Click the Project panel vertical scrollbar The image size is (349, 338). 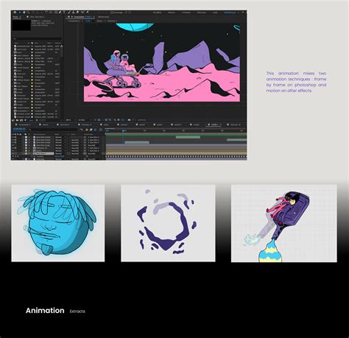[x=62, y=52]
